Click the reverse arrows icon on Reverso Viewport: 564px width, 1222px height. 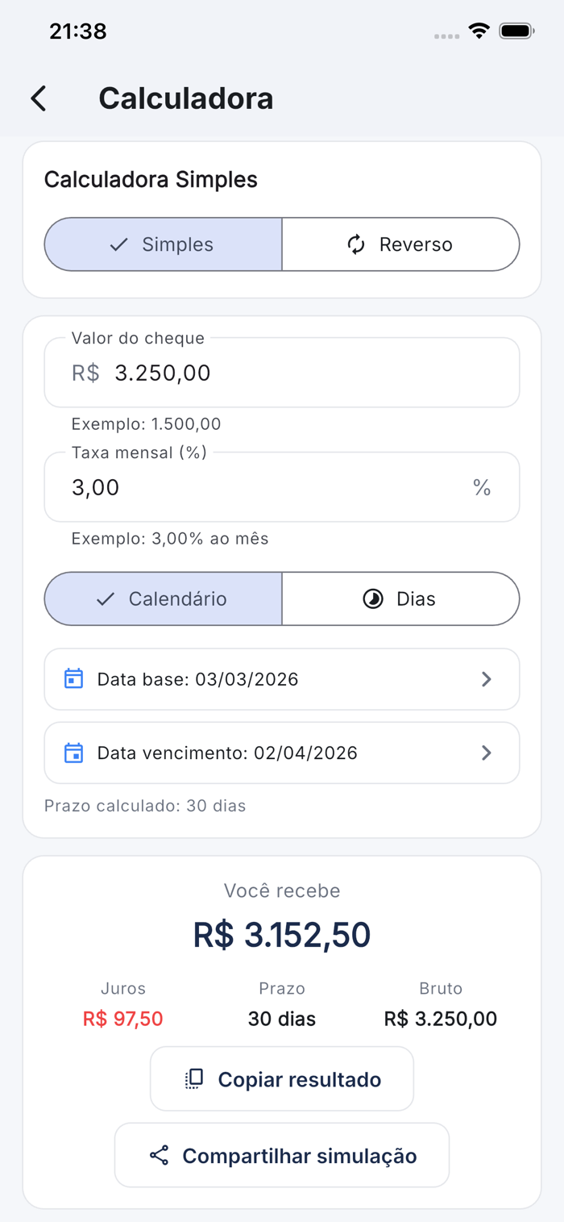pos(356,244)
